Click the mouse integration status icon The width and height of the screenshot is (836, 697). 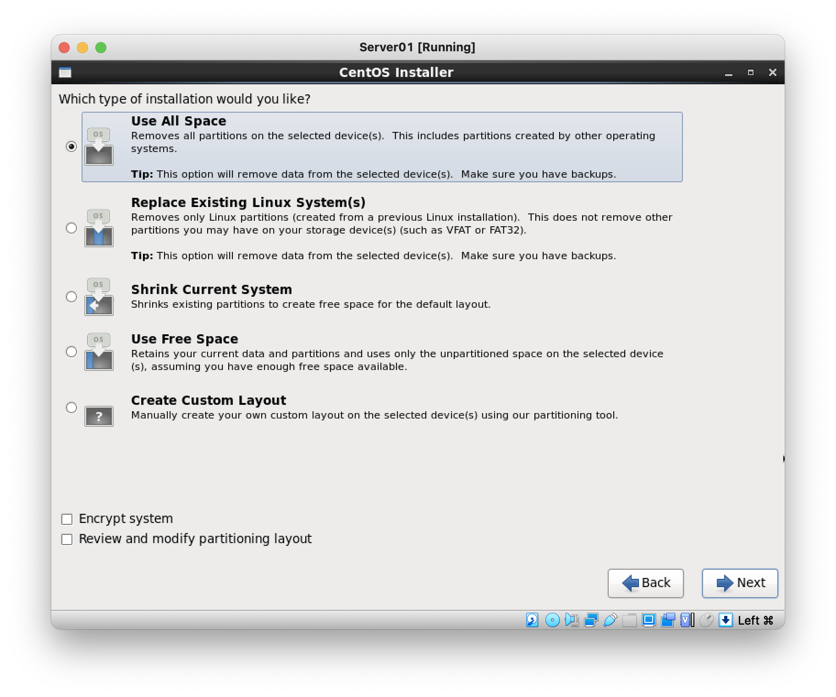706,620
